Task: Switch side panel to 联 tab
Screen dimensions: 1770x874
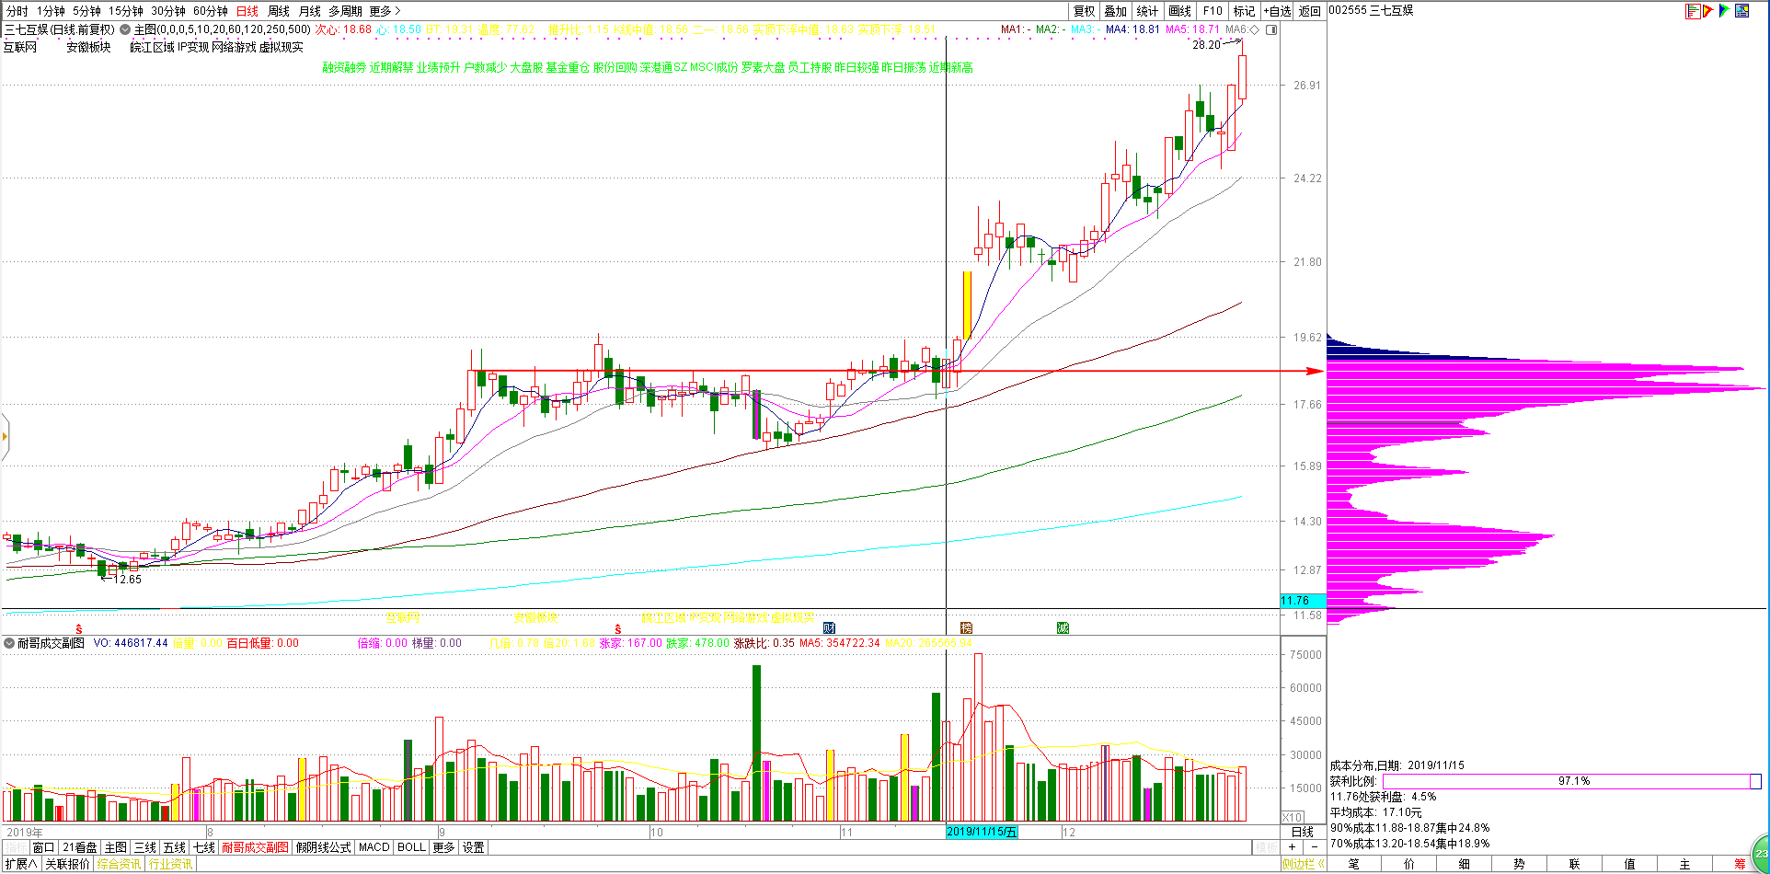Action: 1575,864
